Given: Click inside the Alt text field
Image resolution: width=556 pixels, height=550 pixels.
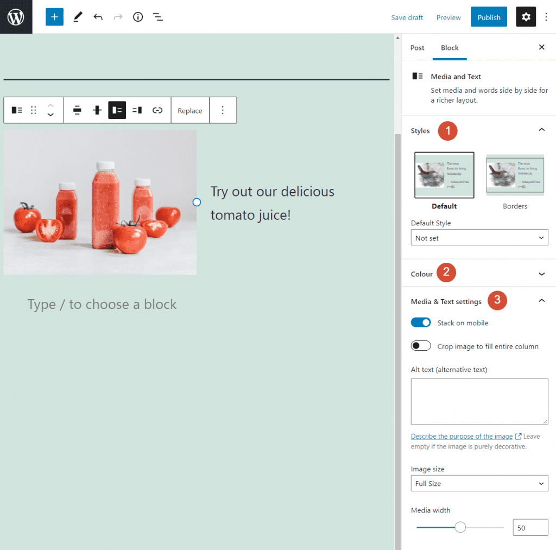Looking at the screenshot, I should pos(479,401).
